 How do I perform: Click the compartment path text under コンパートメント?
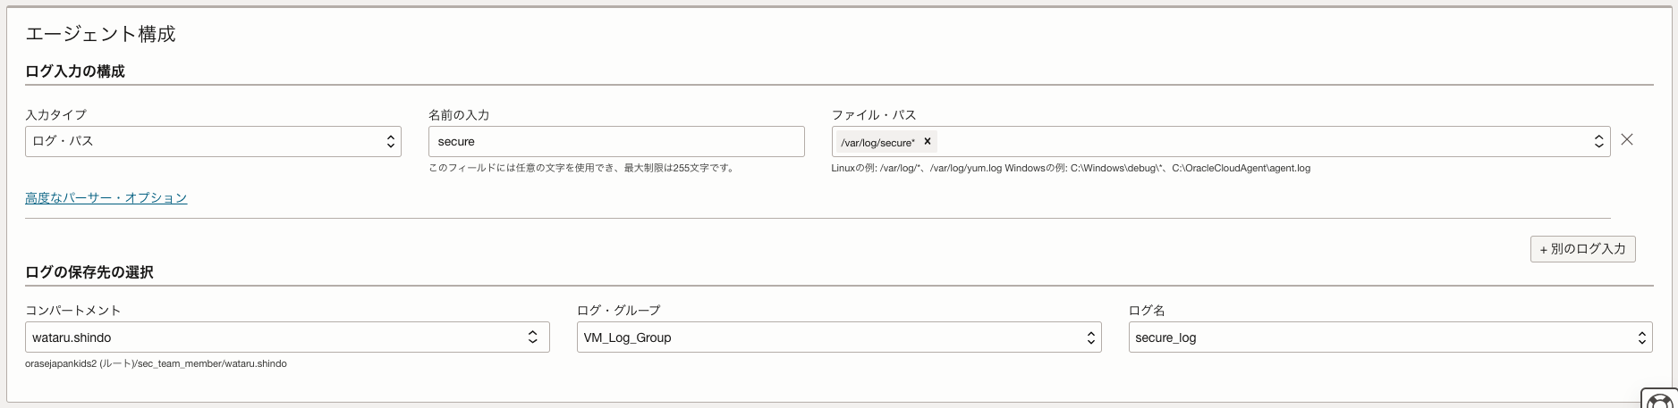pyautogui.click(x=156, y=364)
